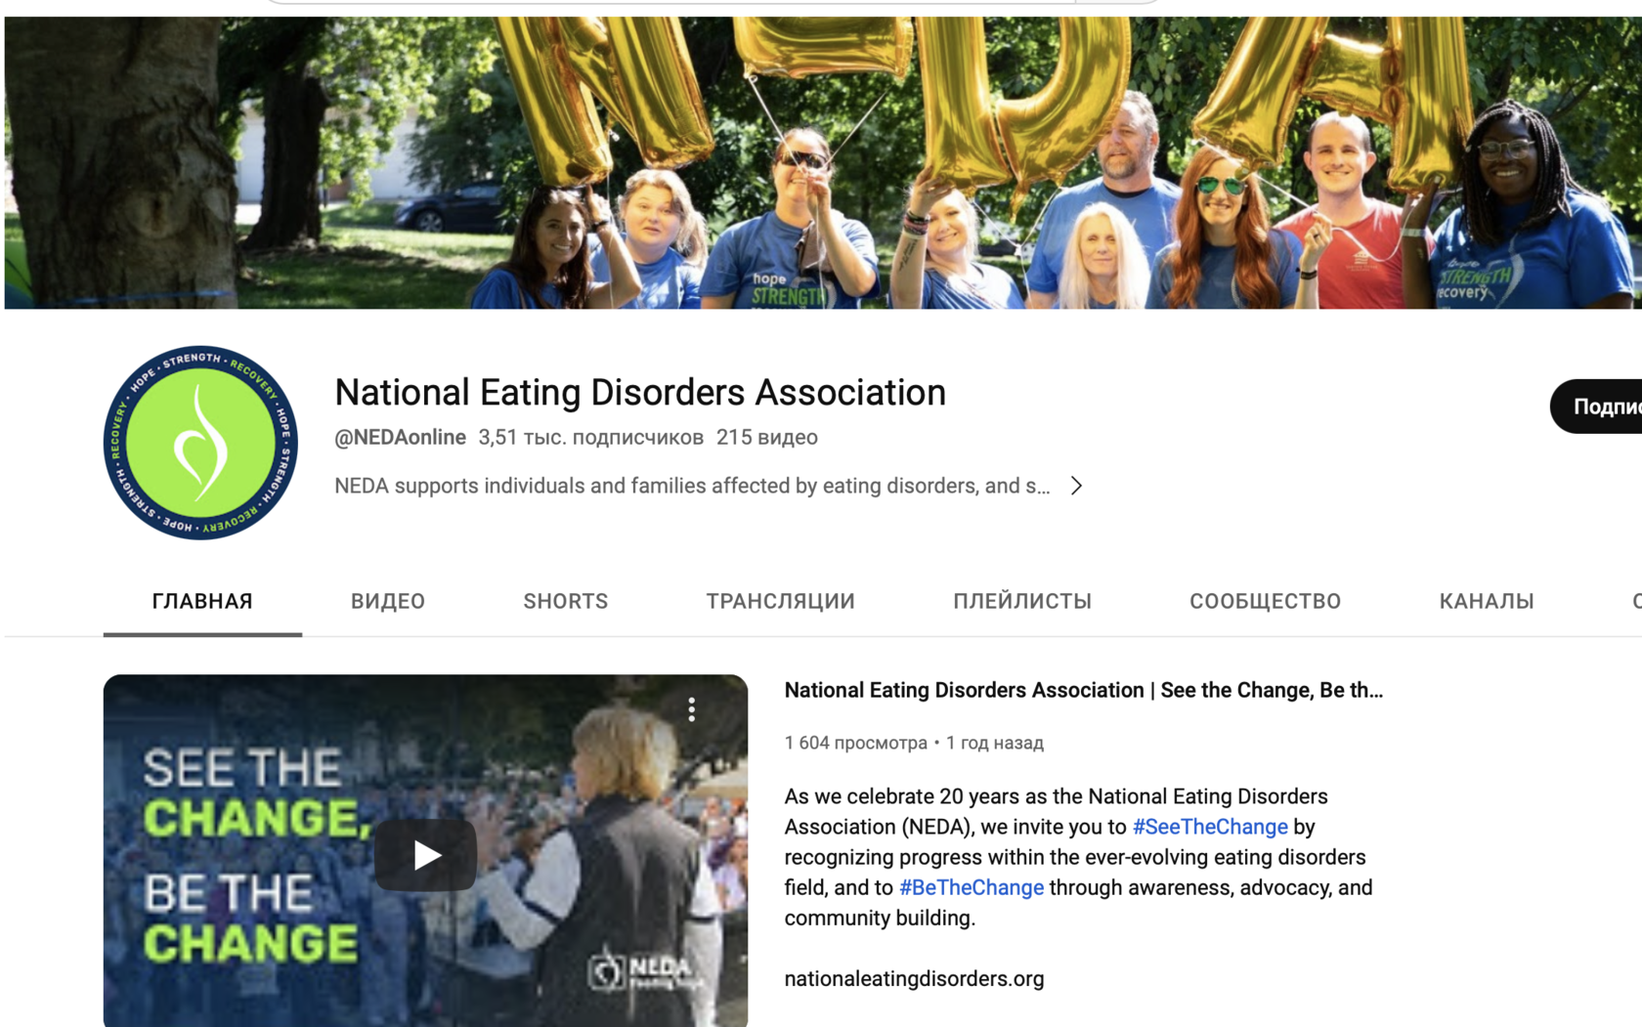This screenshot has height=1027, width=1642.
Task: Click the Подписаться subscribe button
Action: (1596, 407)
